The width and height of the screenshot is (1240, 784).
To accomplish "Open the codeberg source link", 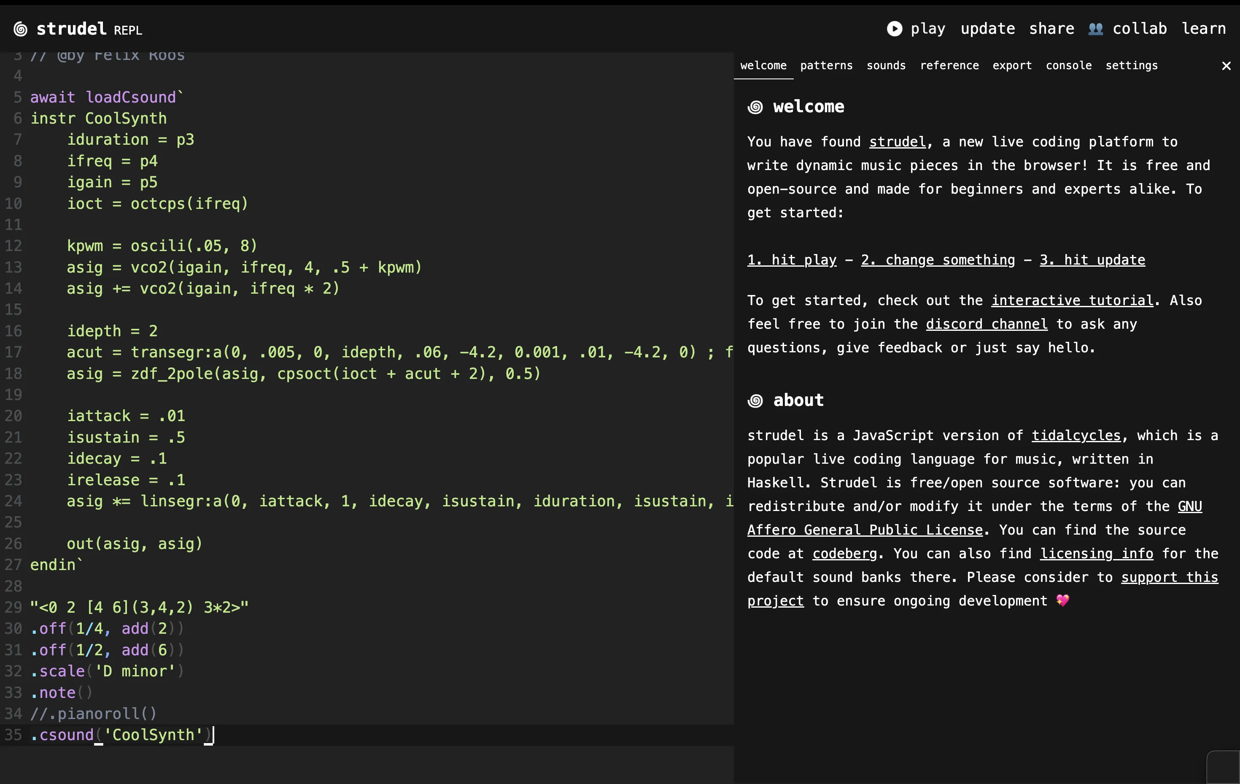I will tap(844, 554).
